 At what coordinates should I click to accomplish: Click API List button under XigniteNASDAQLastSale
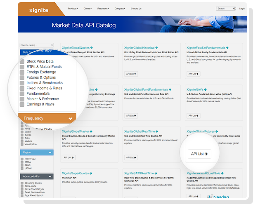[193, 196]
